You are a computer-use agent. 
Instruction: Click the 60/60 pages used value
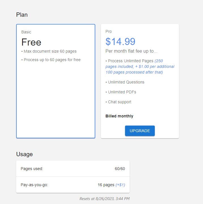click(x=120, y=169)
